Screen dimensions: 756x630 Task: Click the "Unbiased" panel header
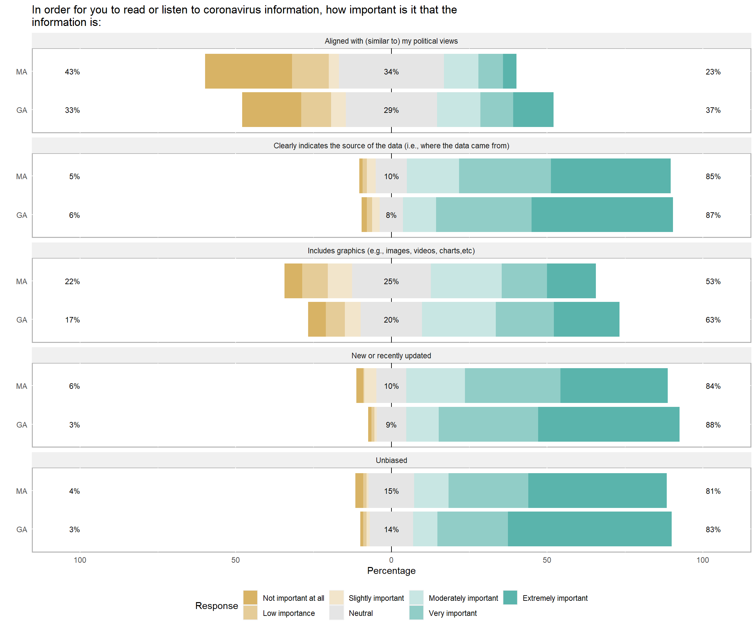coord(391,460)
